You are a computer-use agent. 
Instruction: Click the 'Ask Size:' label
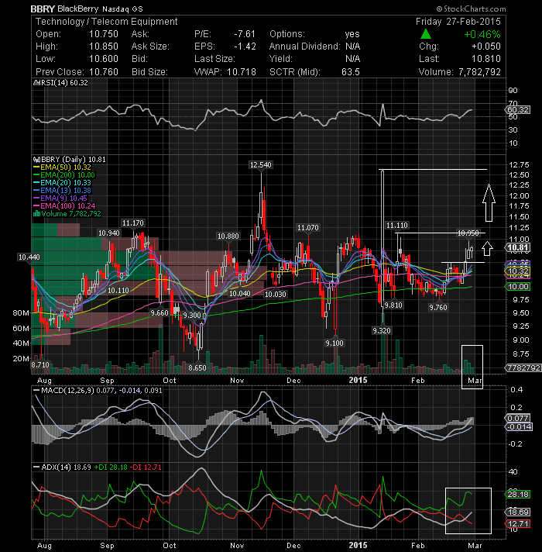tap(150, 47)
